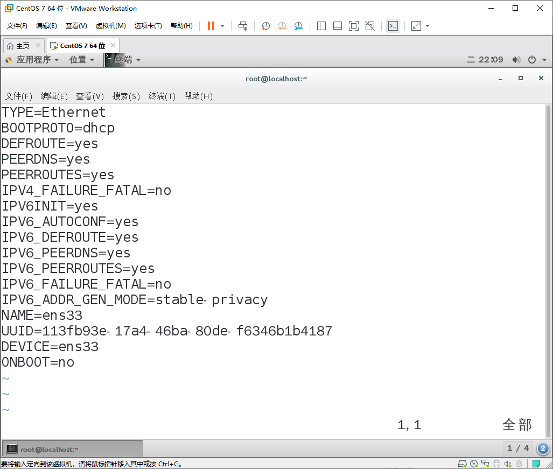This screenshot has width=553, height=469.
Task: Open the VMware 选项卡(T) menu
Action: click(x=148, y=26)
